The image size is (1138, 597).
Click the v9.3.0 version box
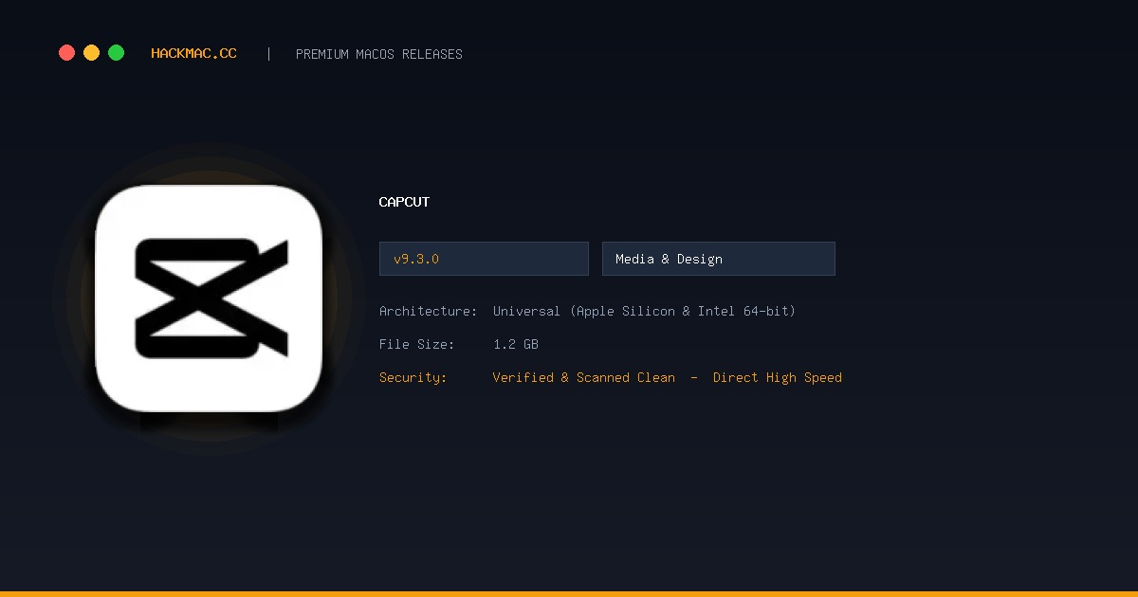click(x=484, y=259)
